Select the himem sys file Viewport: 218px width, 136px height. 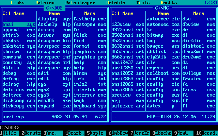click(90, 73)
